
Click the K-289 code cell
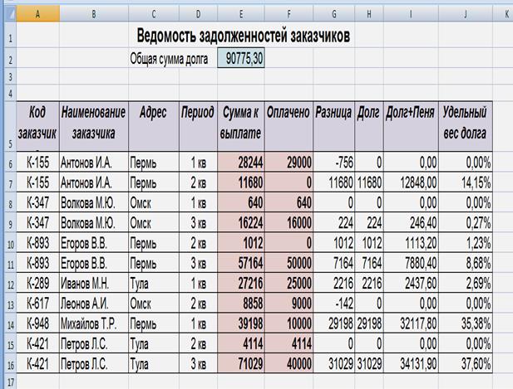[37, 283]
